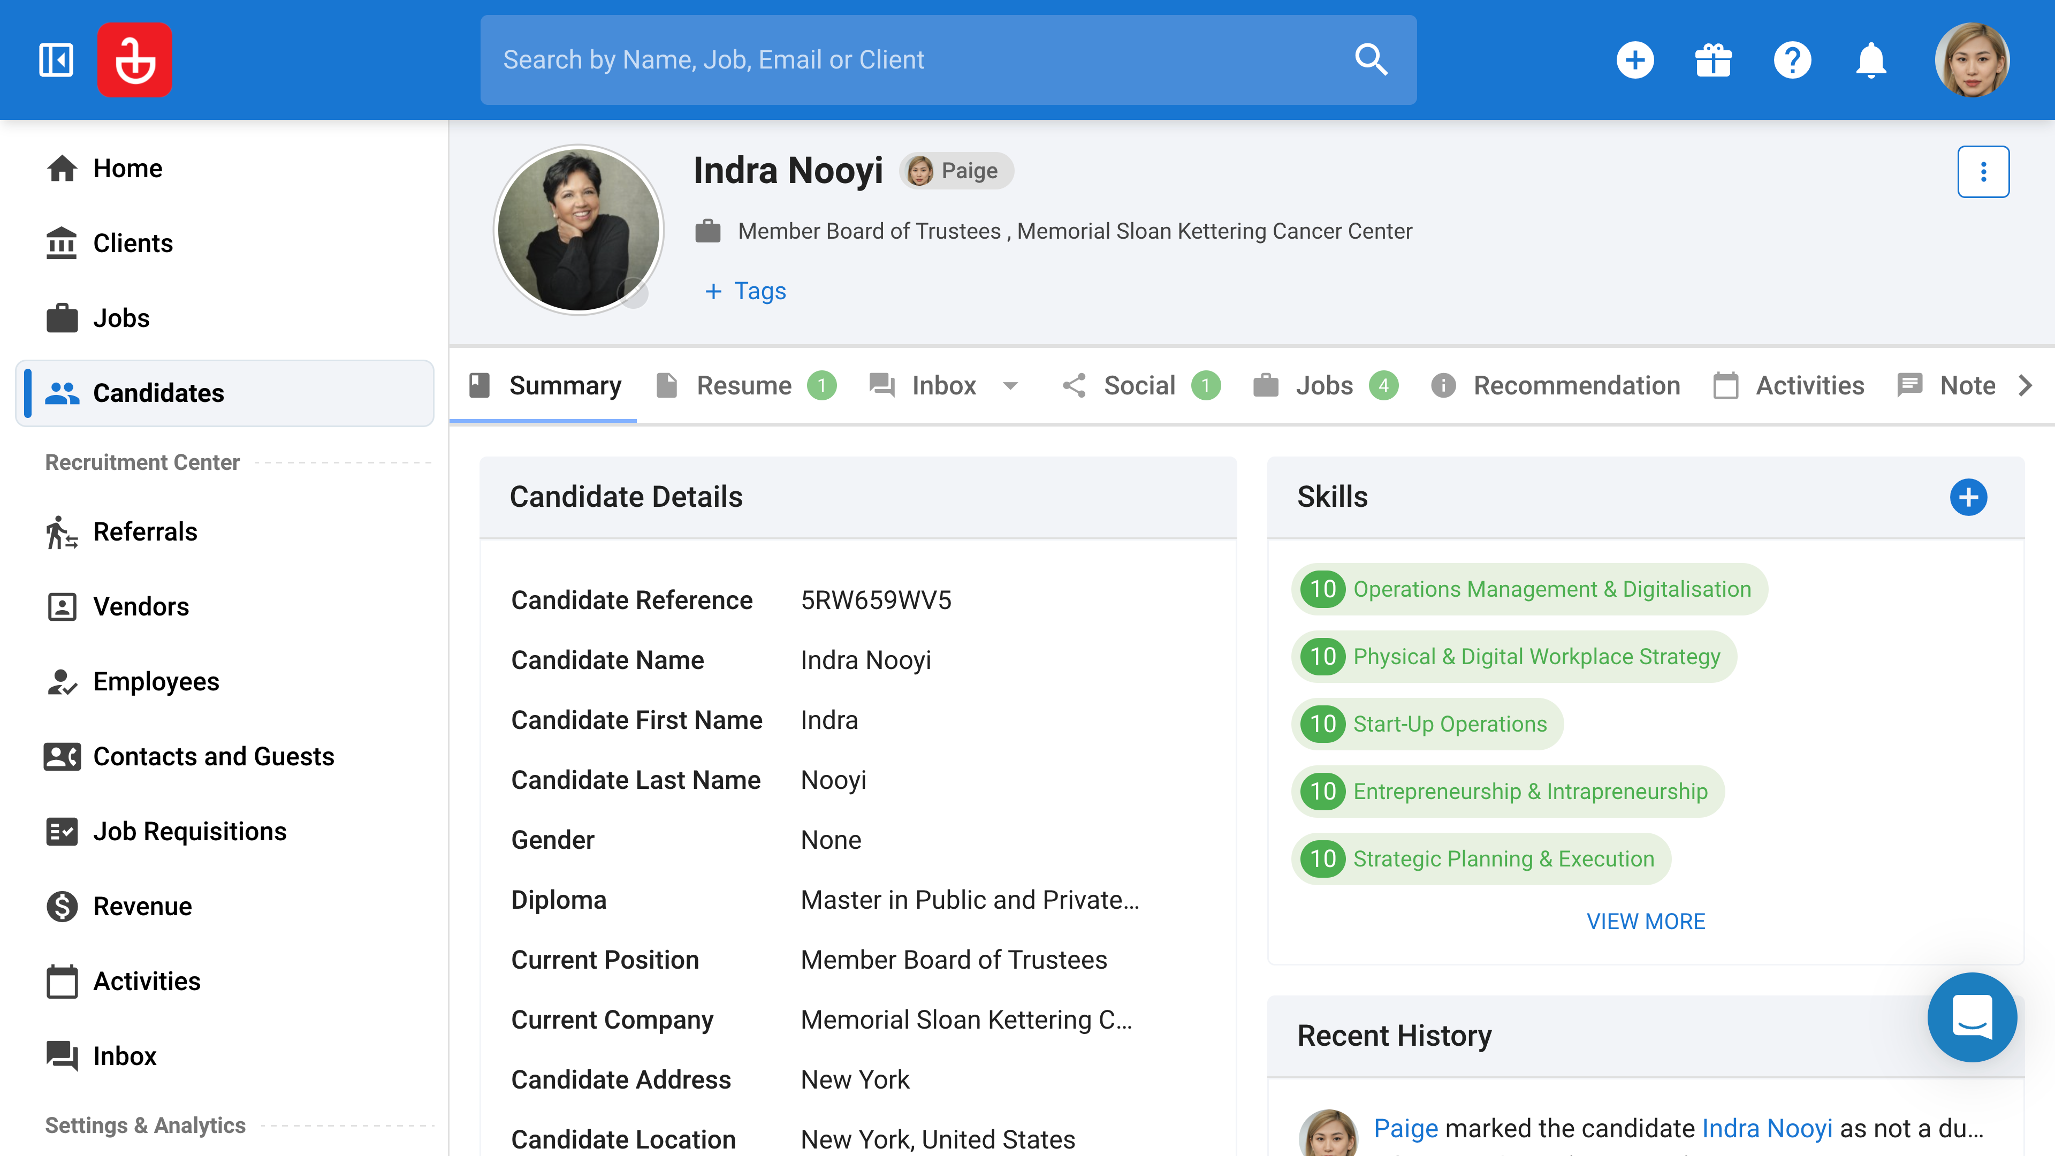Click the right chevron to reveal more tabs
Image resolution: width=2055 pixels, height=1156 pixels.
tap(2026, 385)
